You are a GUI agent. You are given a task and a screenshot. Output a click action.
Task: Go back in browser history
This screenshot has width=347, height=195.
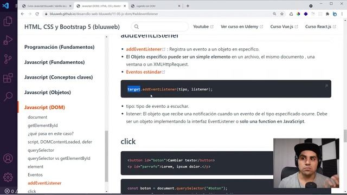[x=23, y=14]
